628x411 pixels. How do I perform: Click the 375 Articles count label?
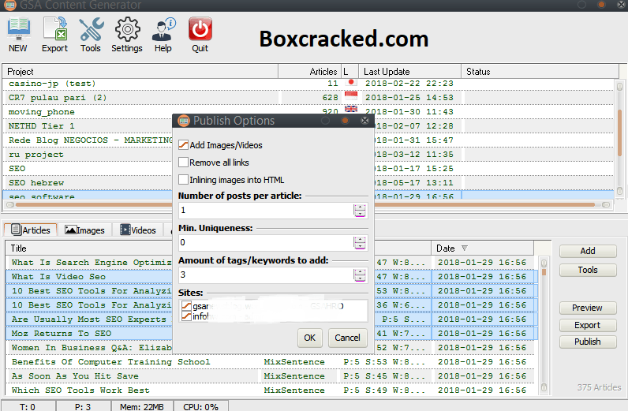(x=599, y=387)
